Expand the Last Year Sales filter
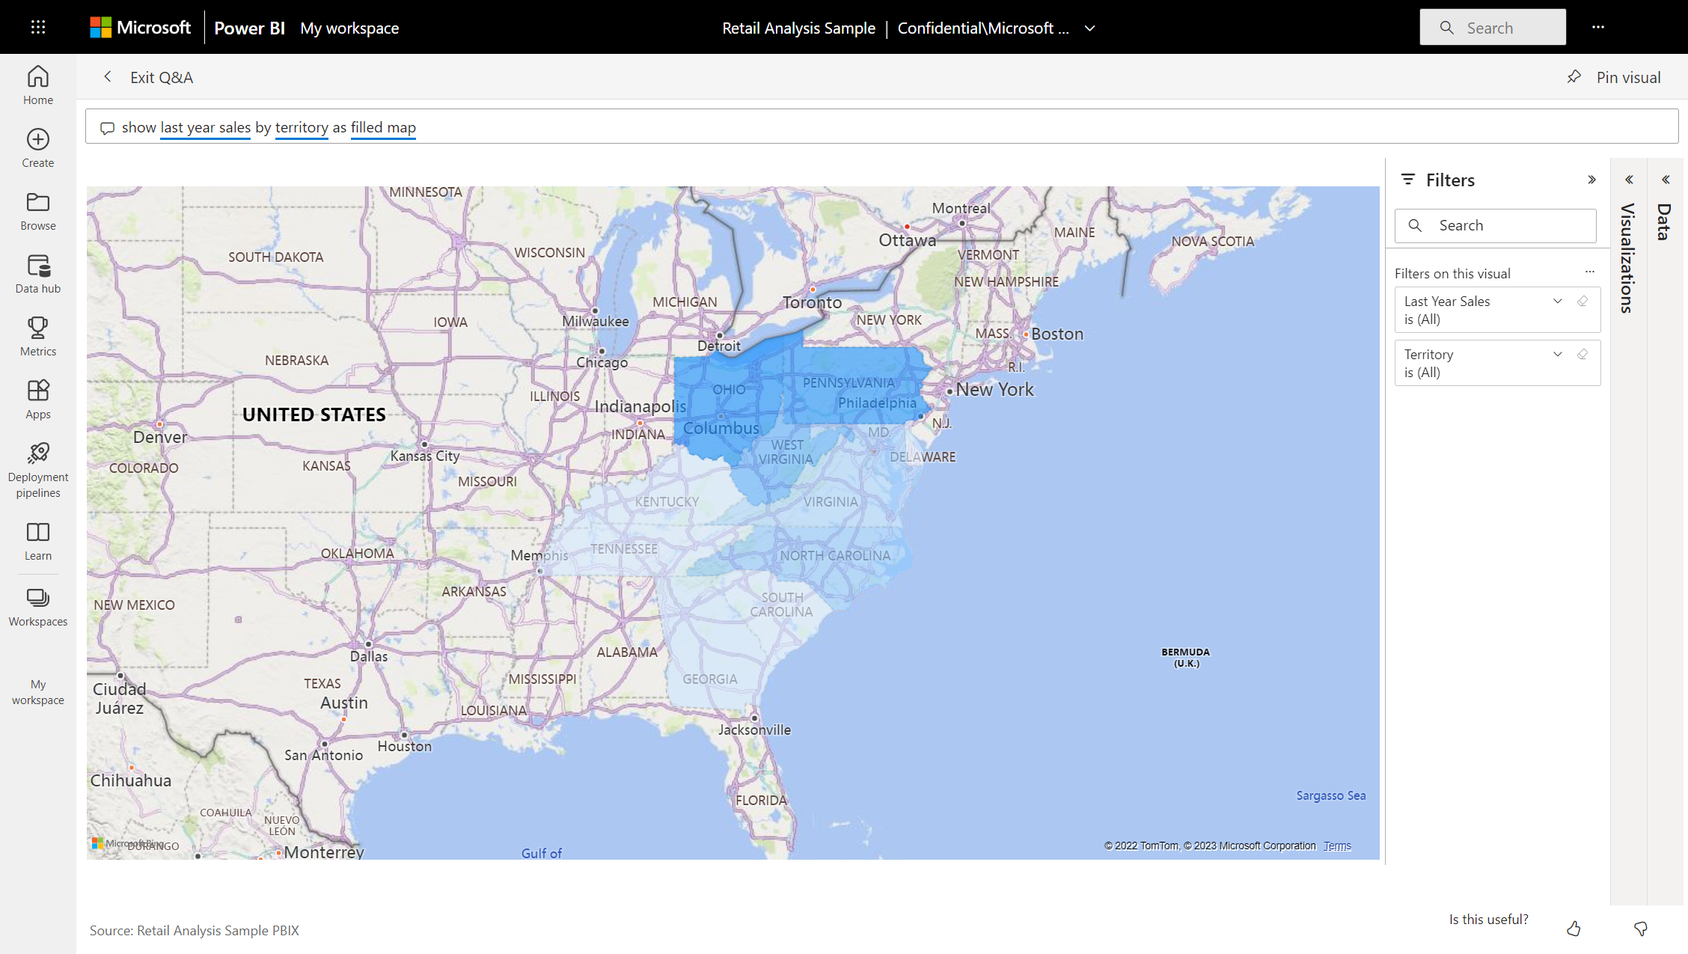This screenshot has width=1688, height=954. (1559, 300)
